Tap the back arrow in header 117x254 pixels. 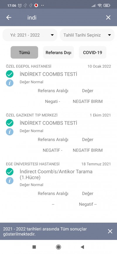[x=9, y=18]
